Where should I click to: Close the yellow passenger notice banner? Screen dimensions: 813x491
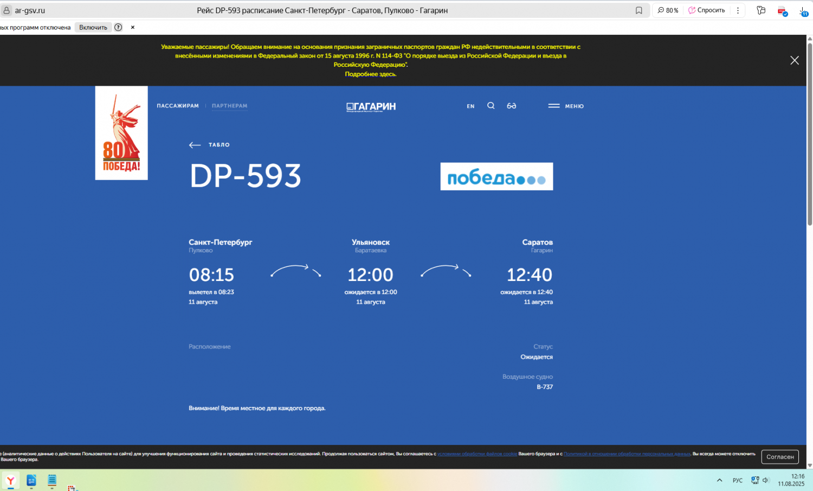795,60
